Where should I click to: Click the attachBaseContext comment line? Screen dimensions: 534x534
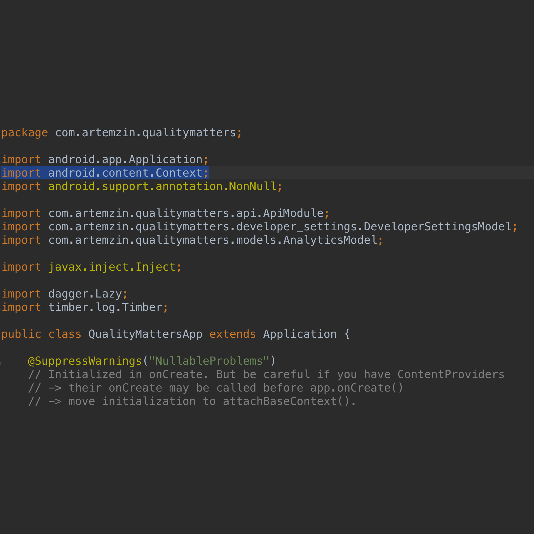(192, 401)
